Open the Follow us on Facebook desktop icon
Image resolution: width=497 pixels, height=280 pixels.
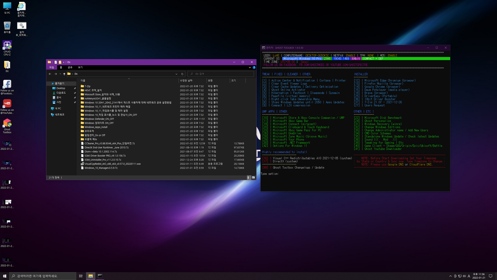[7, 87]
